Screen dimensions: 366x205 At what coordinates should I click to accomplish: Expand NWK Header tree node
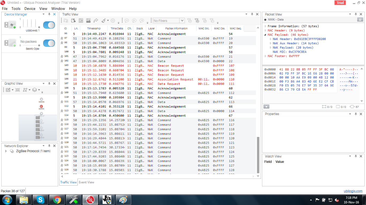(271, 39)
